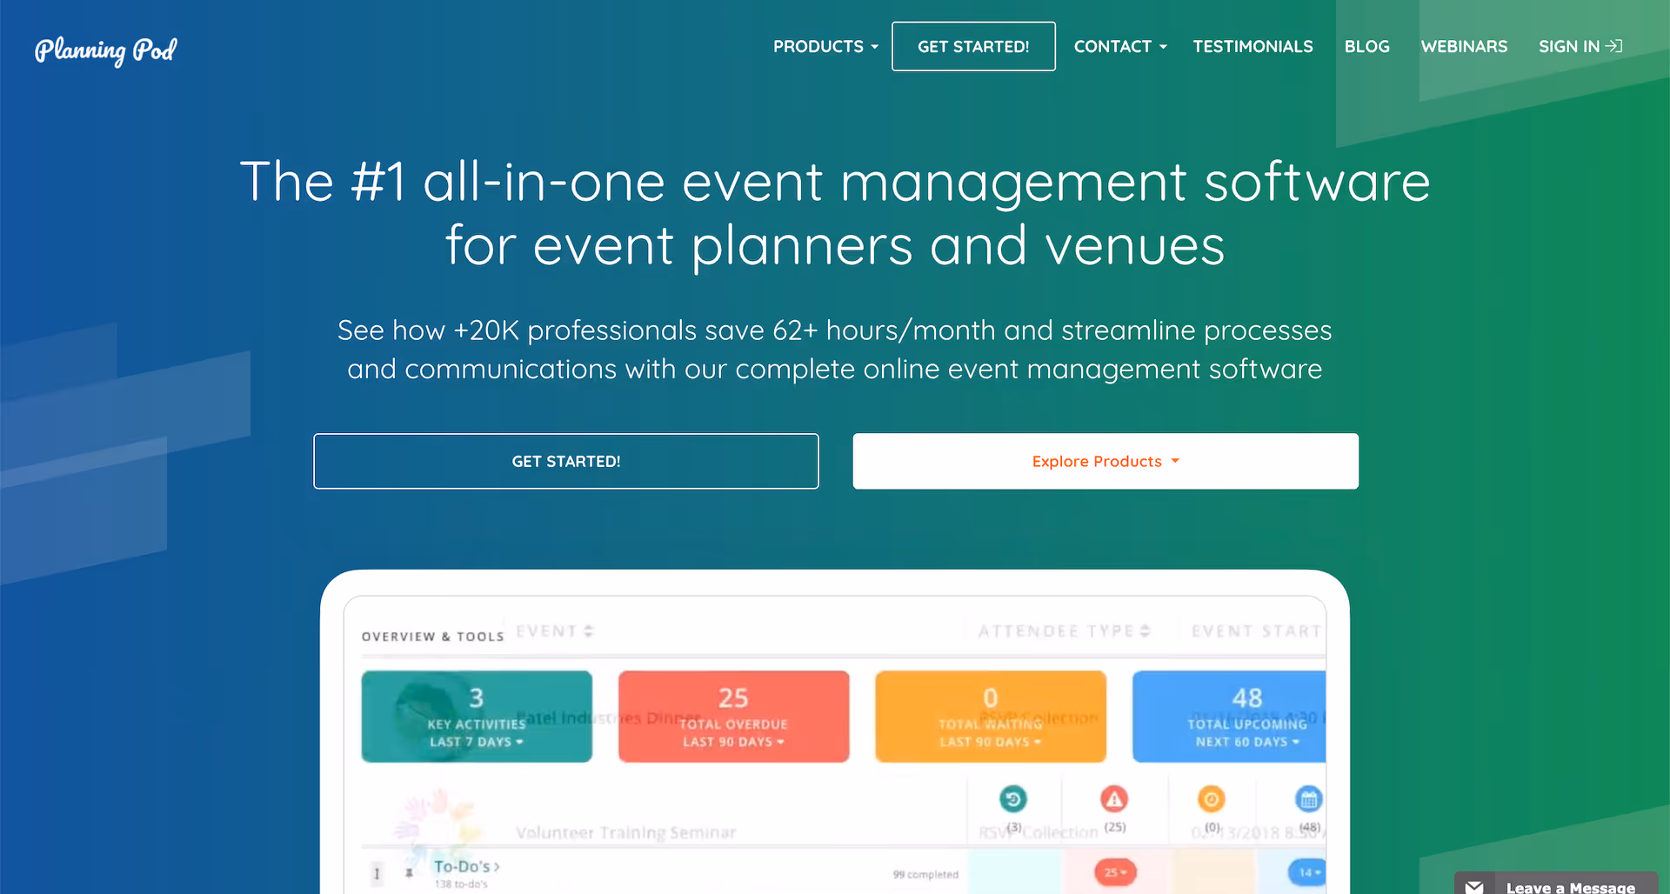Click the Total Upcoming blue card
Image resolution: width=1670 pixels, height=894 pixels.
tap(1229, 717)
